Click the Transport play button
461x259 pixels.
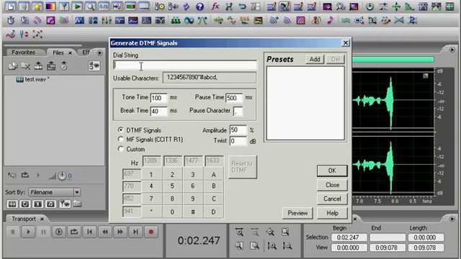(x=28, y=232)
